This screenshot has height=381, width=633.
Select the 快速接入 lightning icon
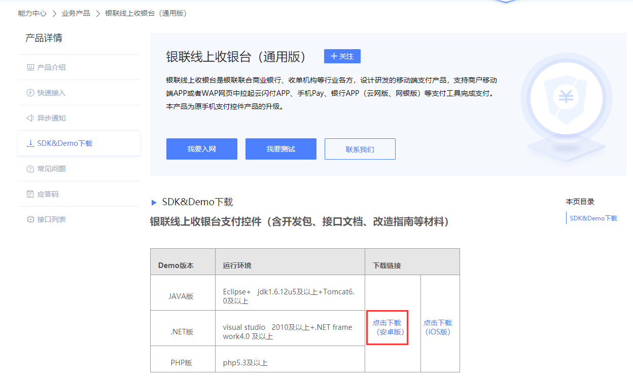(x=30, y=93)
